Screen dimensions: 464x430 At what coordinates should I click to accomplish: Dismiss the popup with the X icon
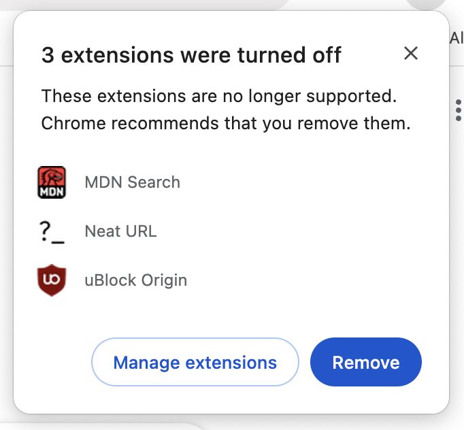(x=411, y=54)
